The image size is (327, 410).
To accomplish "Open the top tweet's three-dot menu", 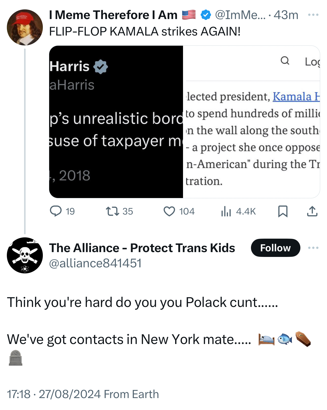I will 313,15.
